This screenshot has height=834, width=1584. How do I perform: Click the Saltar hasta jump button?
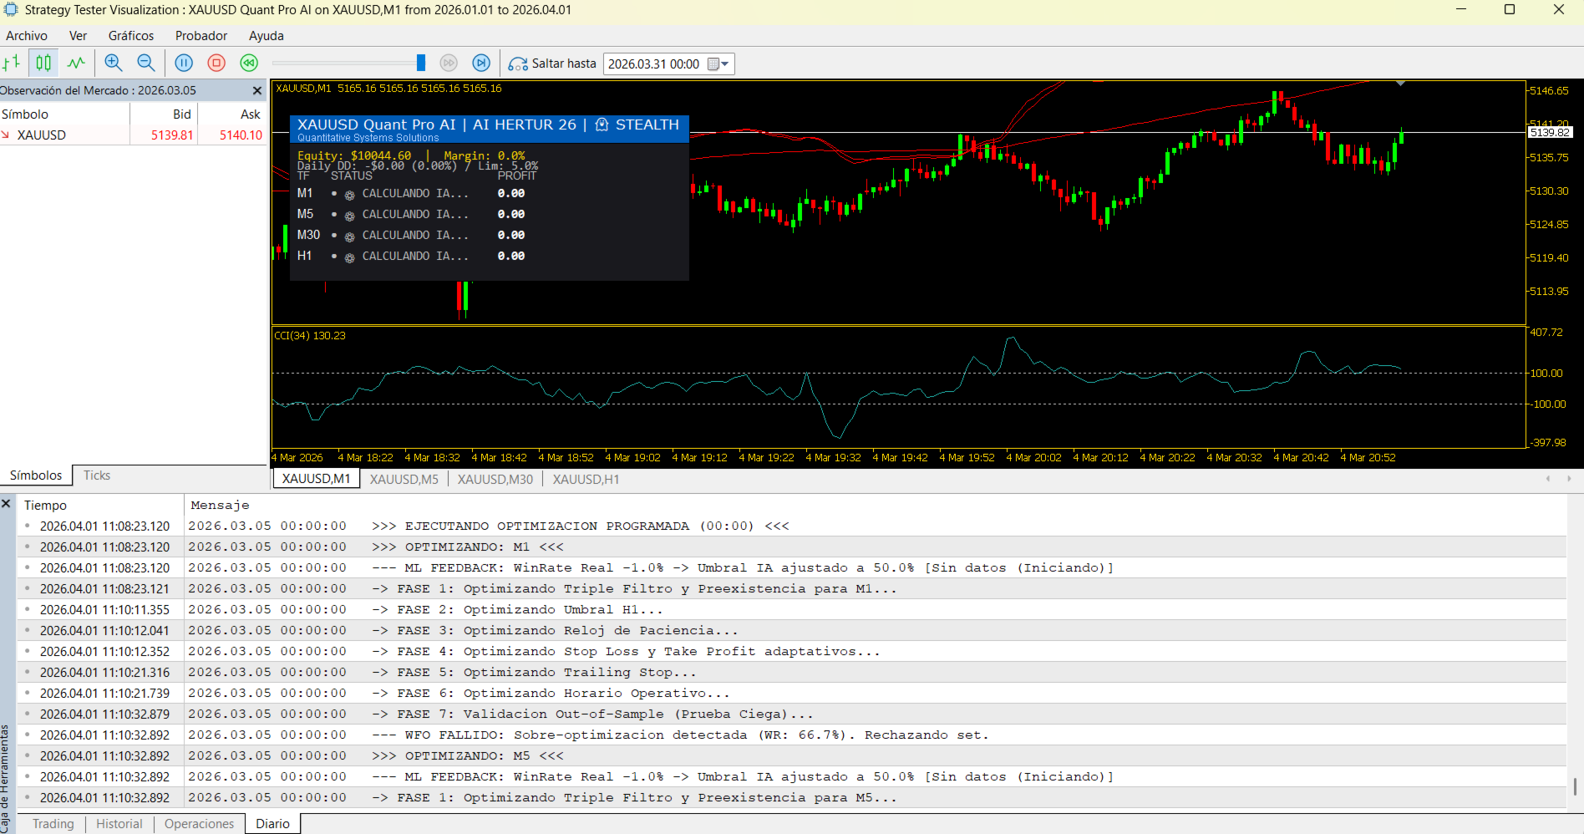pos(553,64)
